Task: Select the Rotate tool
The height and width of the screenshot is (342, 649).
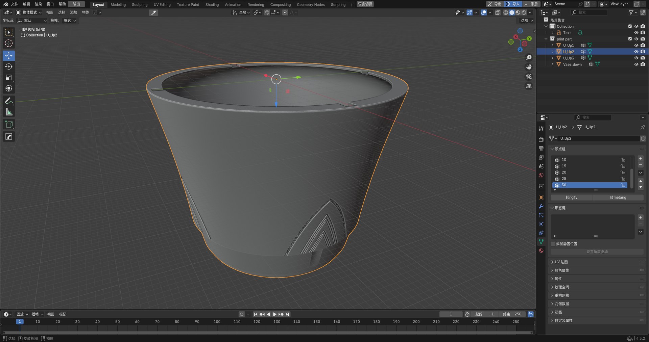Action: (x=9, y=67)
